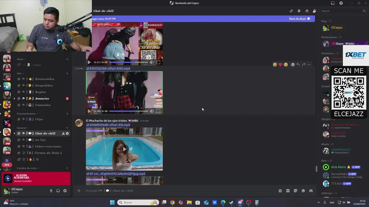Viewport: 369px width, 207px height.
Task: Open pinned messages icon
Action: coord(307,11)
